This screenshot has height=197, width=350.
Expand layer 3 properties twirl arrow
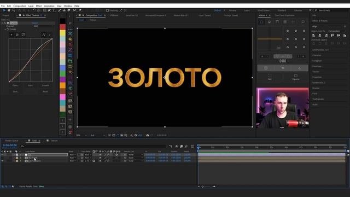click(14, 161)
